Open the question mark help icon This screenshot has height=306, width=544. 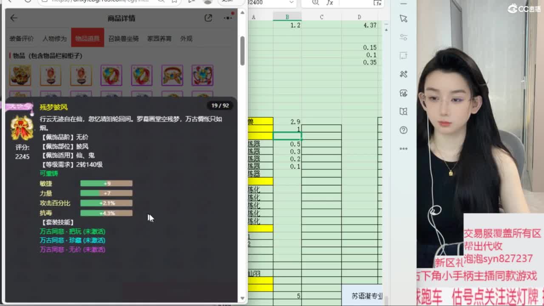click(x=403, y=130)
